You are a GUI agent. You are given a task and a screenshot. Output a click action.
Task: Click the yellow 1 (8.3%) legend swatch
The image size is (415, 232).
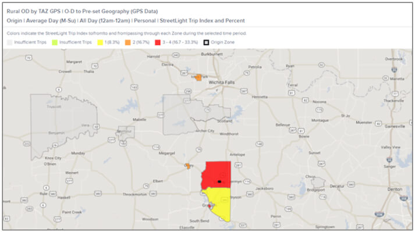click(x=100, y=42)
